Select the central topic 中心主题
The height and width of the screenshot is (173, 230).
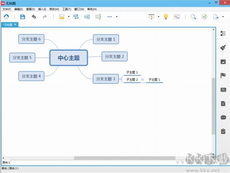pos(69,58)
